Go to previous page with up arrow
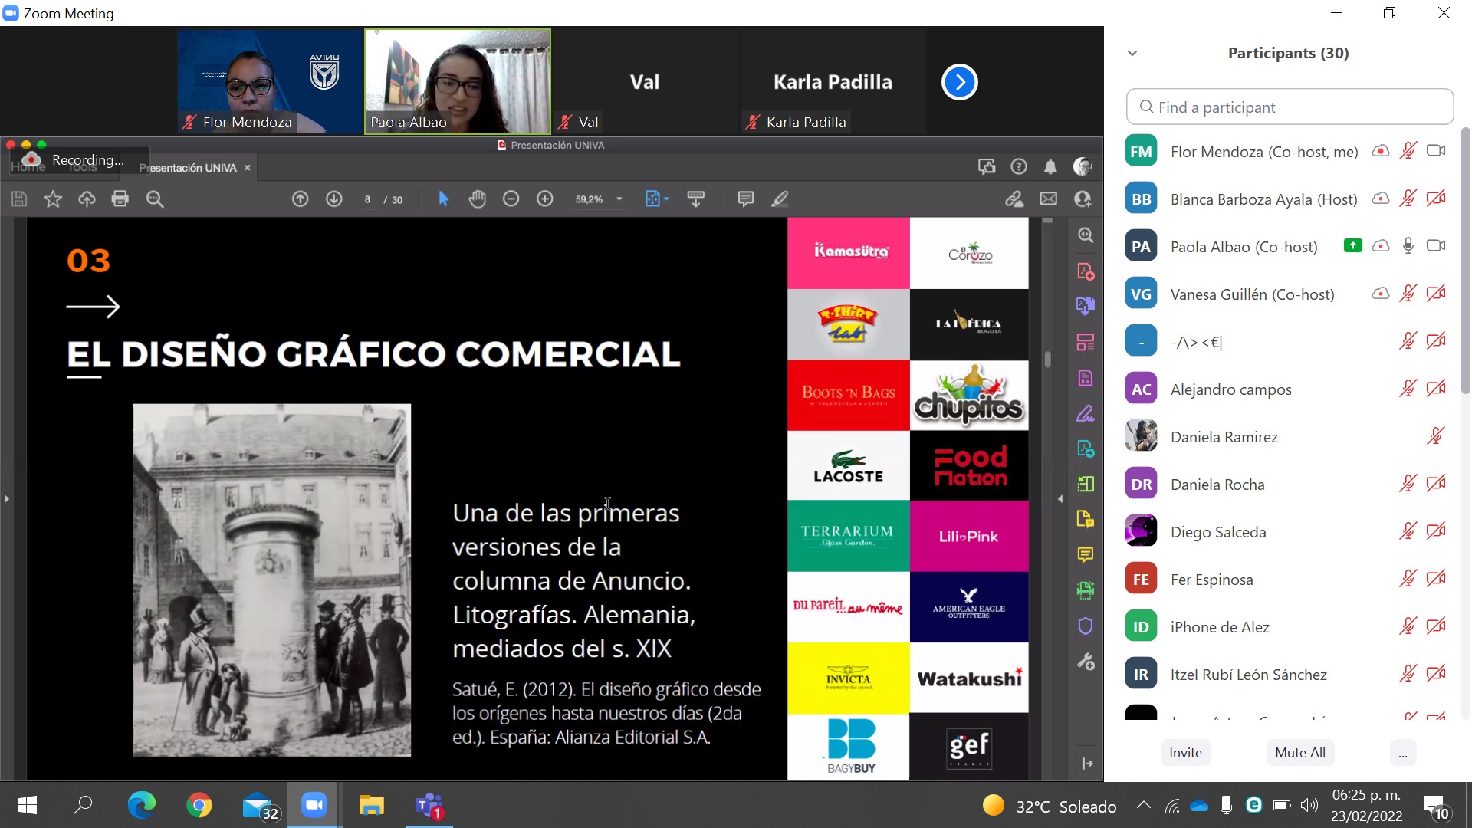 tap(301, 199)
